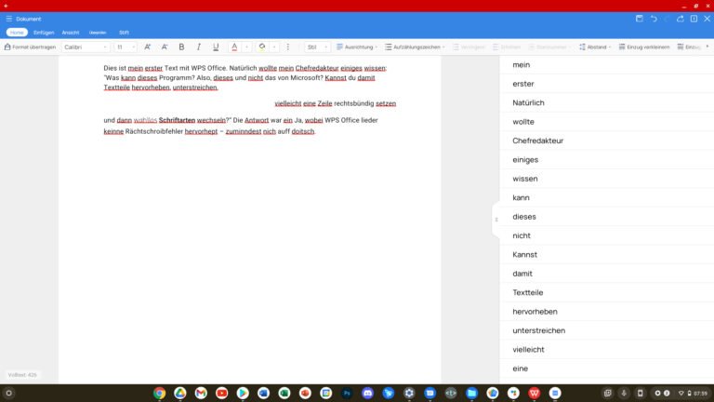Select the suggestion 'unterstreichen'
The width and height of the screenshot is (714, 402).
[606, 330]
